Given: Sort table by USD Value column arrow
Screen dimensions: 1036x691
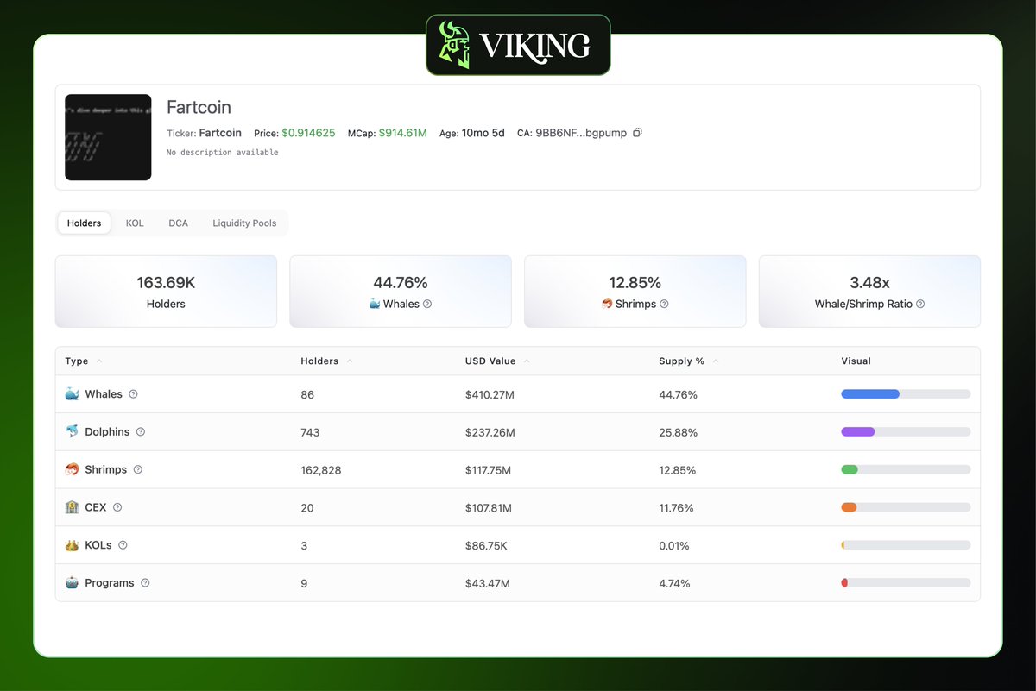Looking at the screenshot, I should 527,361.
